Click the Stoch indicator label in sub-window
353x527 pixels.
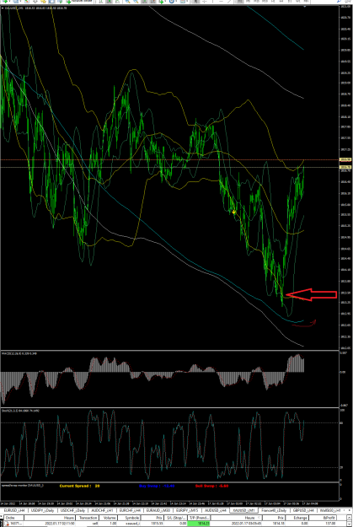tap(20, 411)
